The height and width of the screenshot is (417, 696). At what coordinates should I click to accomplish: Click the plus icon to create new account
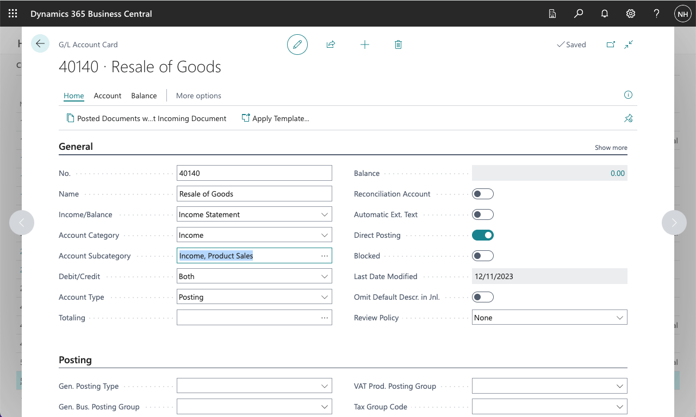click(365, 45)
